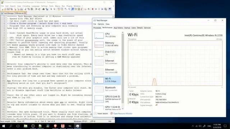The image size is (230, 129).
Task: Close the Task Manager 10 Minutes.txt tab
Action: tap(25, 13)
